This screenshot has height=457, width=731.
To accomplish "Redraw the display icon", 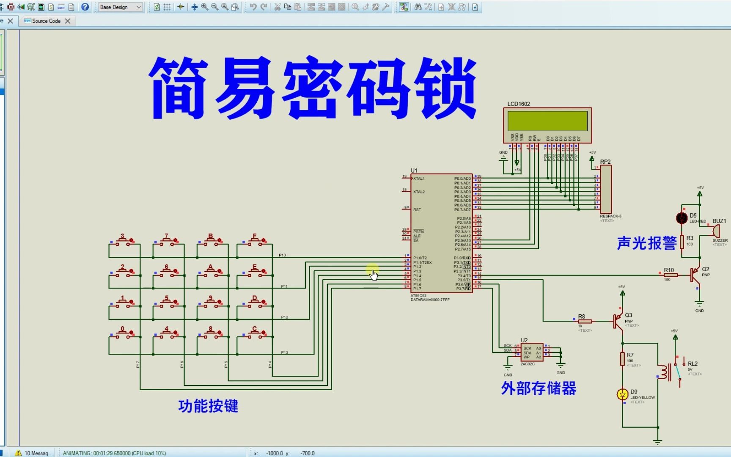I will coord(157,7).
